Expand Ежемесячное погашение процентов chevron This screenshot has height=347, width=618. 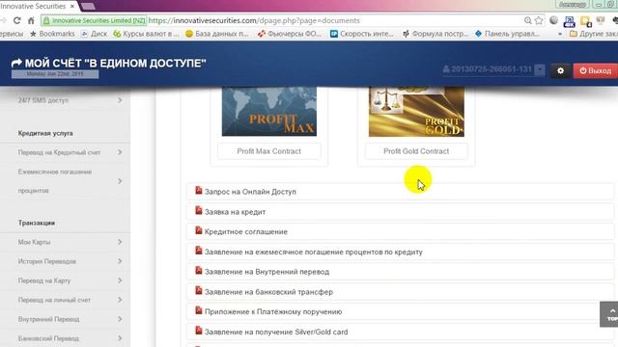pyautogui.click(x=120, y=181)
